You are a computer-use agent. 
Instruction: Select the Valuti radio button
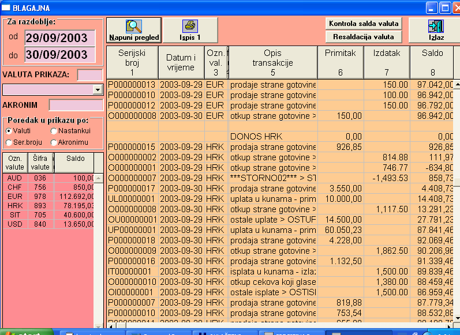[9, 131]
